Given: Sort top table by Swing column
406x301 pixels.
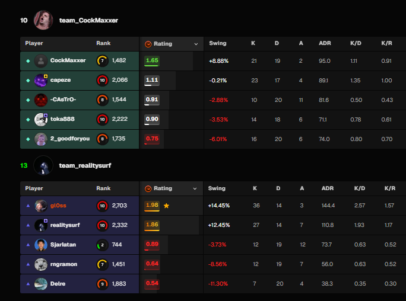Looking at the screenshot, I should (x=218, y=43).
